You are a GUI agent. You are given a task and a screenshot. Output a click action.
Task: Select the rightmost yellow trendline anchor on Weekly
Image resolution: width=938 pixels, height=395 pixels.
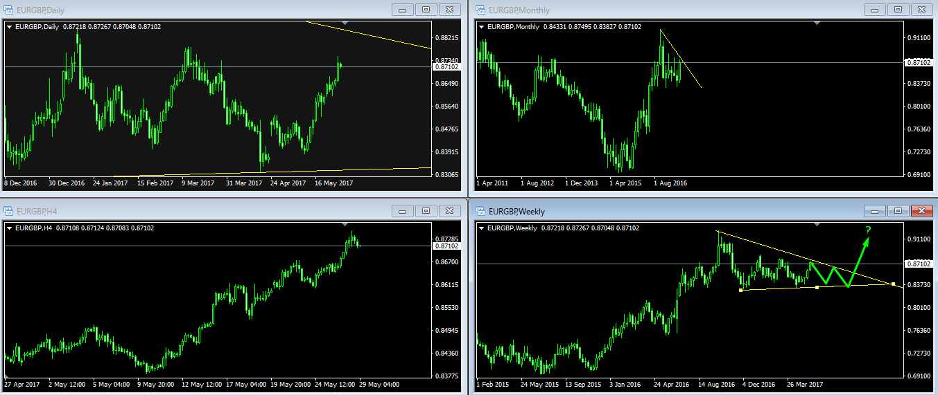coord(893,284)
